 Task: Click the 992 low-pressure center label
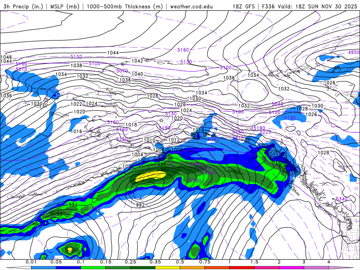coord(140,205)
